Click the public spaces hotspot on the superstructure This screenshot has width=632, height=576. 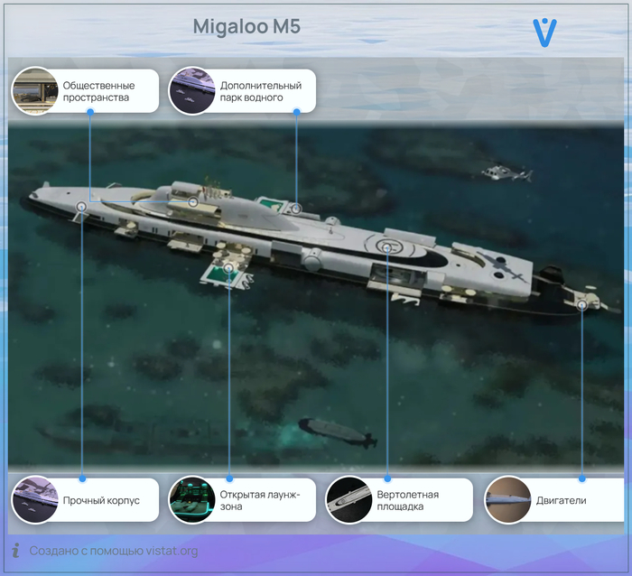coord(193,202)
